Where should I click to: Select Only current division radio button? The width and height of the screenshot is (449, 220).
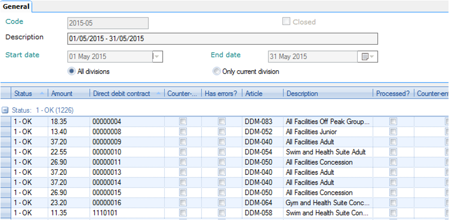click(217, 71)
